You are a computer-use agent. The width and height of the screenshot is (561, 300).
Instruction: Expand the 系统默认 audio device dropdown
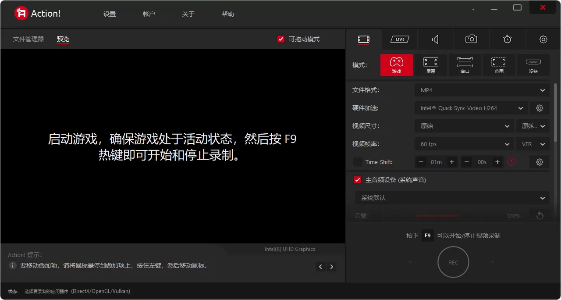pyautogui.click(x=451, y=198)
